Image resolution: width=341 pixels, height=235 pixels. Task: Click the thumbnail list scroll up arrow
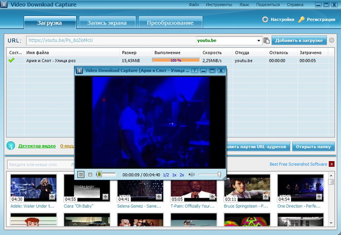(x=331, y=175)
